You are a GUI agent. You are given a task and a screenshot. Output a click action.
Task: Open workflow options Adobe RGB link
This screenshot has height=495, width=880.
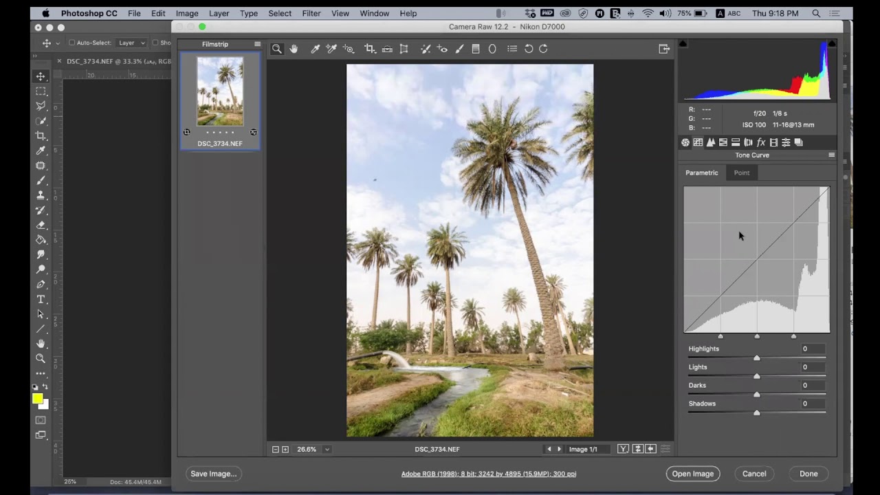click(x=489, y=474)
